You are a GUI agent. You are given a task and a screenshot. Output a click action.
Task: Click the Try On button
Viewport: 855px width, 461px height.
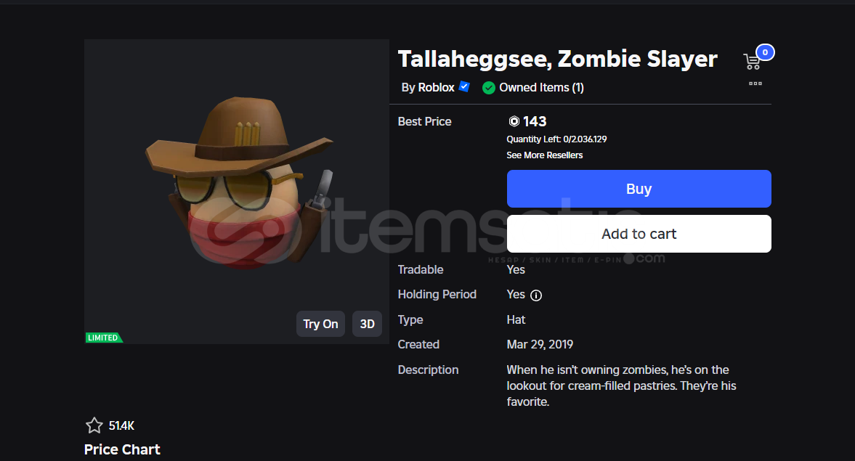click(x=320, y=324)
